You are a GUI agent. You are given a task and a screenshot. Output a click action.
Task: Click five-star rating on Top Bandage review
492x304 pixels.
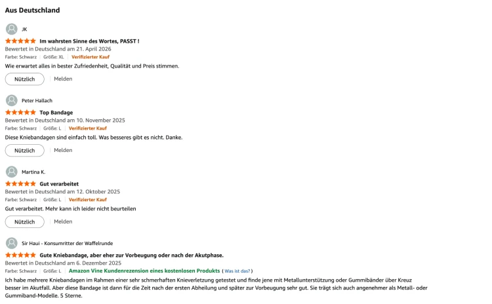pos(20,112)
